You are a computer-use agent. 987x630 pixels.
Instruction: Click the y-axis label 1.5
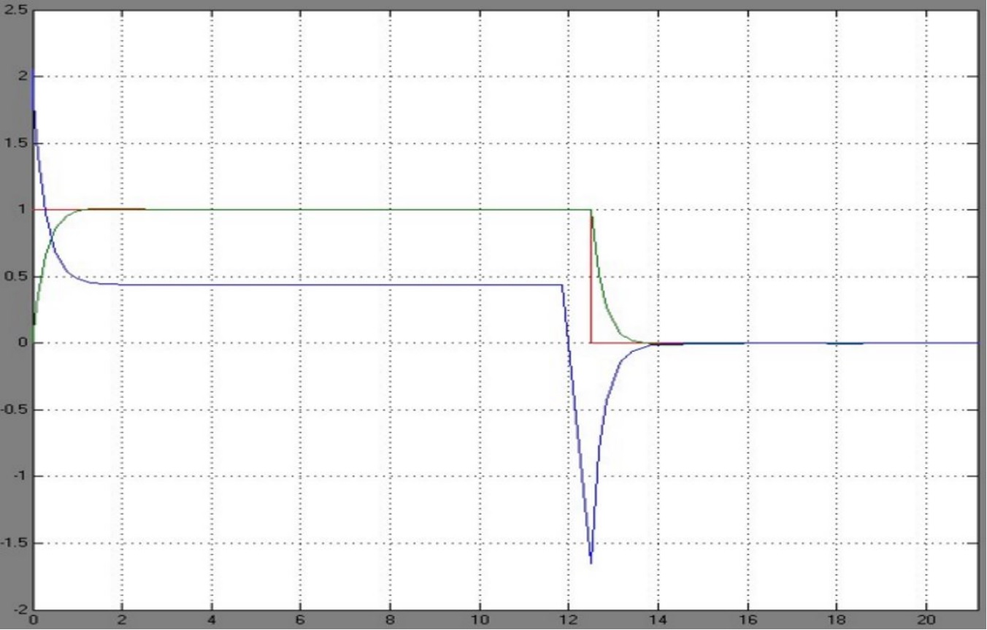click(x=16, y=143)
